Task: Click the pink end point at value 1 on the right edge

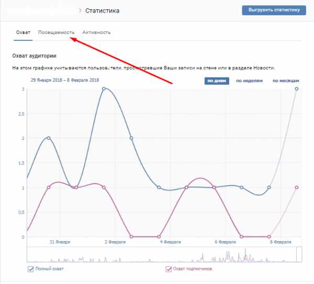Action: pyautogui.click(x=297, y=187)
